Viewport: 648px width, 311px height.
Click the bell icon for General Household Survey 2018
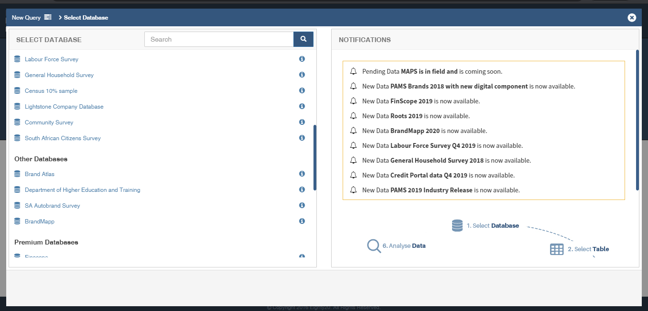pos(354,160)
